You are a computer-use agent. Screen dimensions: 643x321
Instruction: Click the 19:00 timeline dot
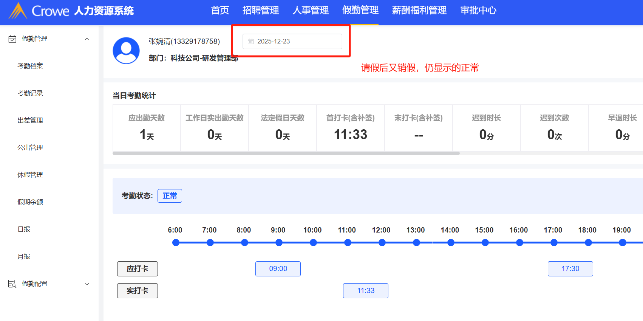tap(623, 243)
